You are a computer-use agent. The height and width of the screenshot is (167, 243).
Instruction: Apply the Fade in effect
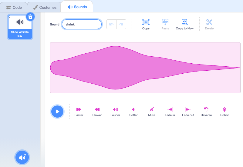170,112
